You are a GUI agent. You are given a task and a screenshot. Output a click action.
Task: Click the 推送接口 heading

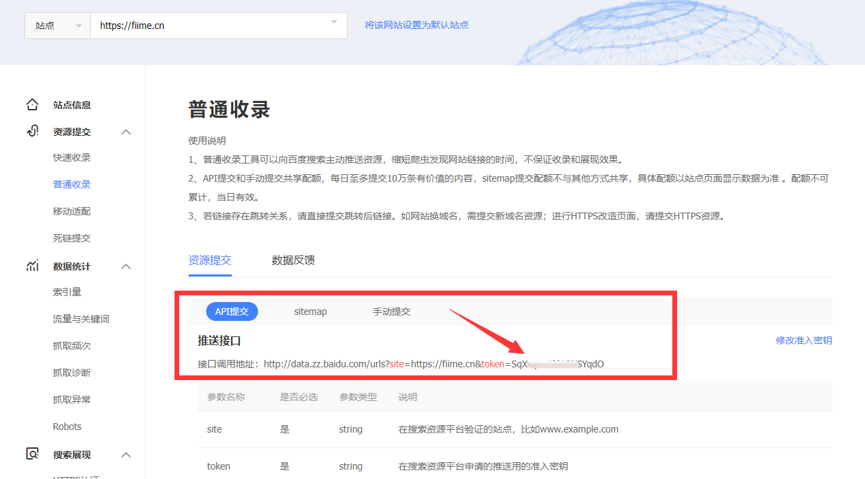coord(220,341)
